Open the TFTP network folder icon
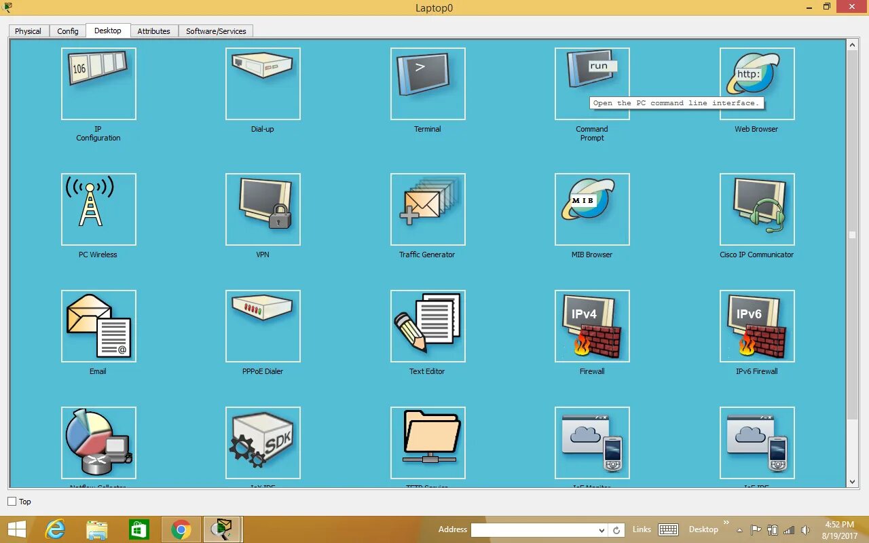Image resolution: width=869 pixels, height=543 pixels. point(428,443)
